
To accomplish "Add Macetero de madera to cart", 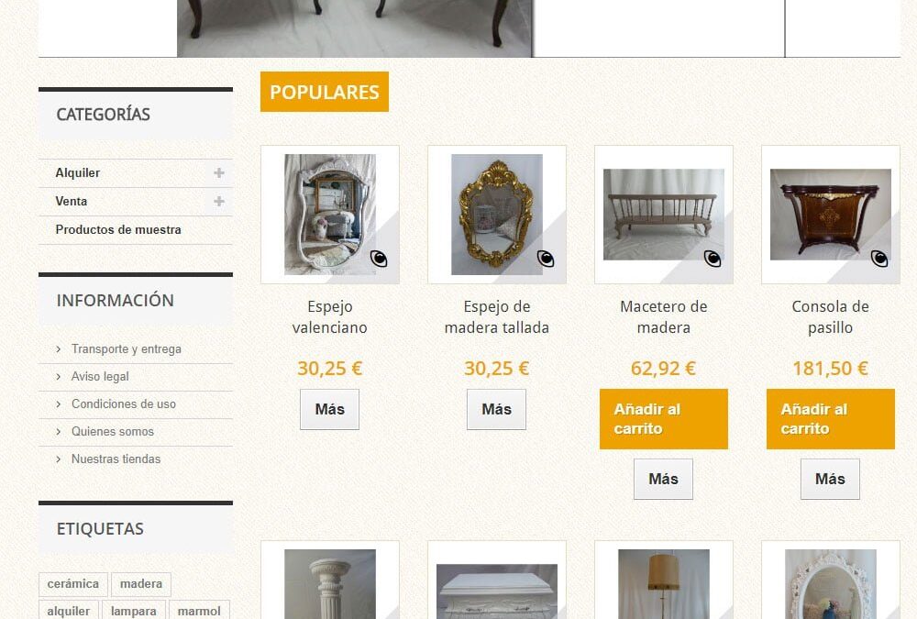I will pyautogui.click(x=664, y=419).
